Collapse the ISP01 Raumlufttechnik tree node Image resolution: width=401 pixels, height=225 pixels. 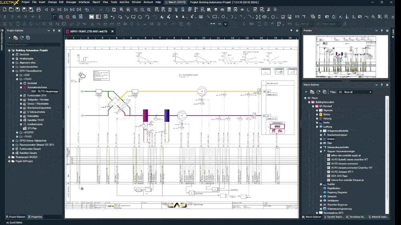(13, 71)
